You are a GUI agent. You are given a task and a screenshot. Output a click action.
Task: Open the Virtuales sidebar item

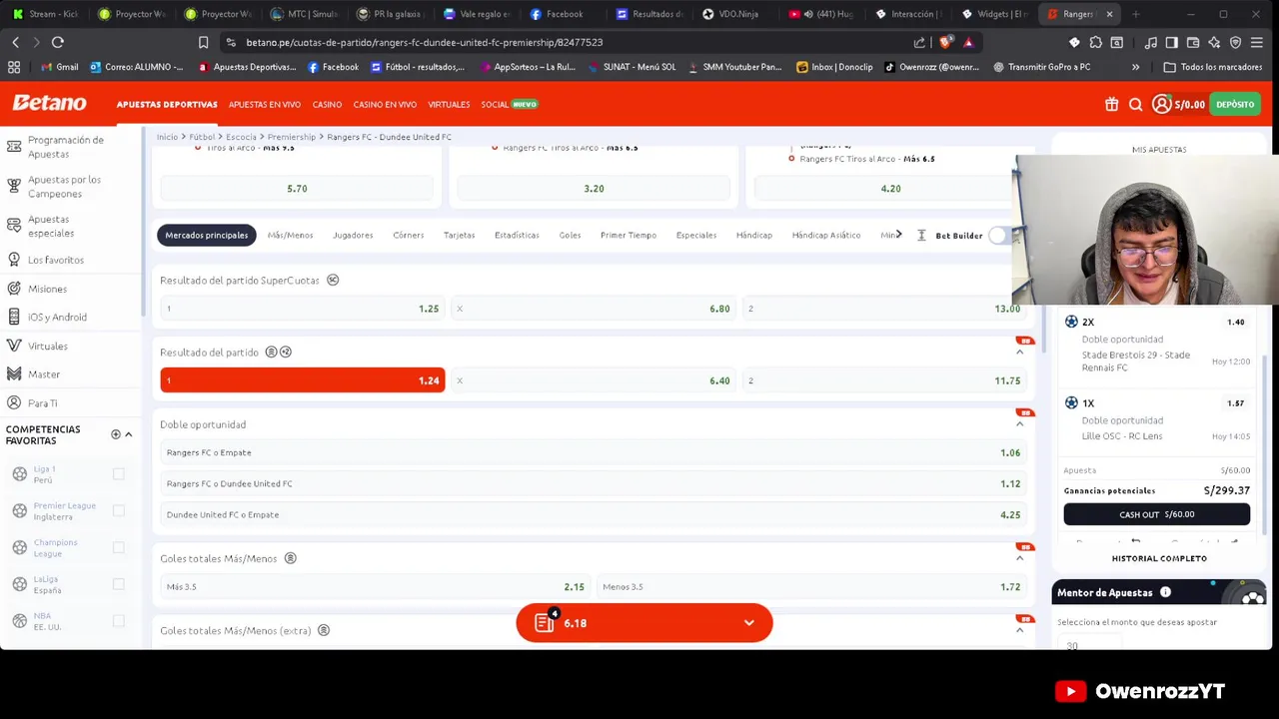pos(47,346)
